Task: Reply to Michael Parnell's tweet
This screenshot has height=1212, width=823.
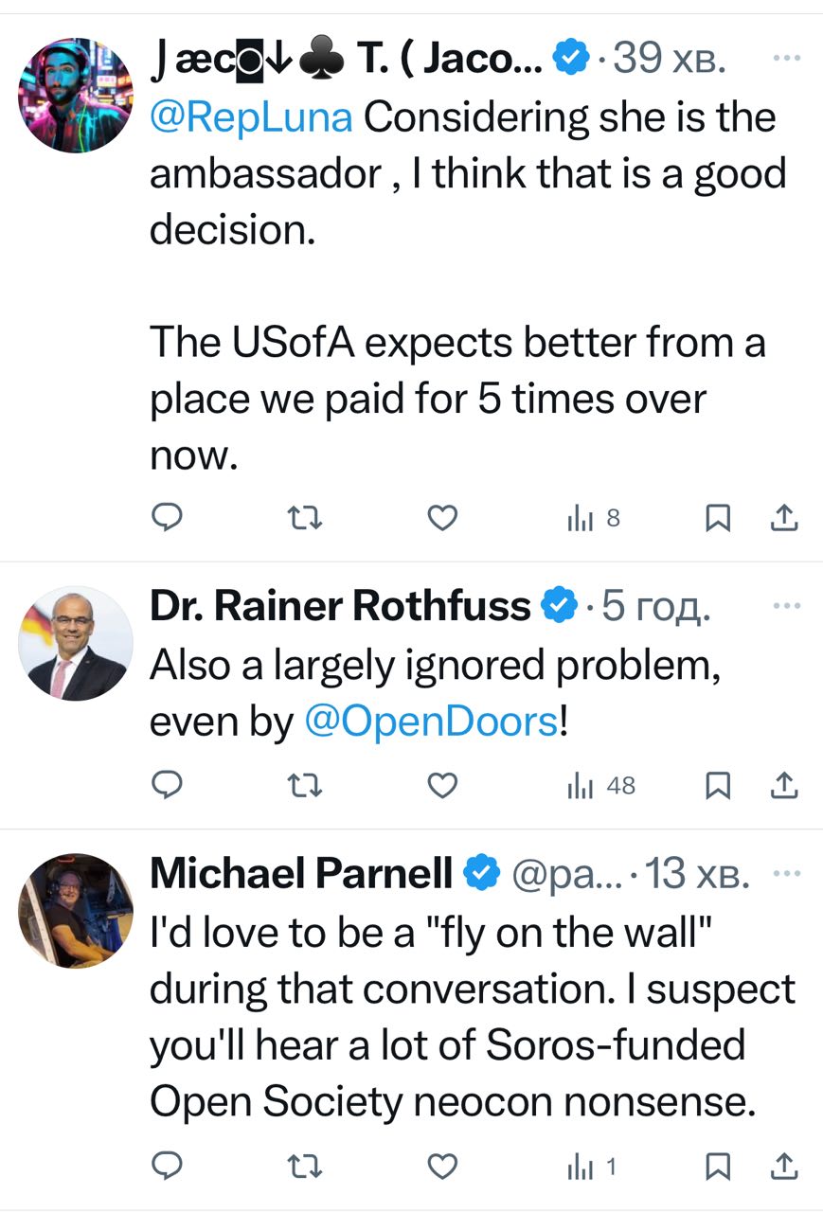Action: [168, 1167]
